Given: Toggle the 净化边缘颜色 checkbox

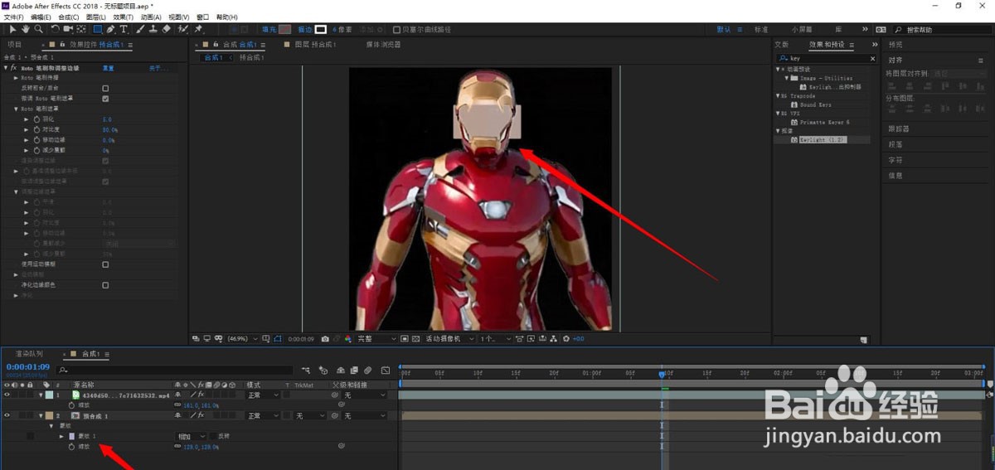Looking at the screenshot, I should pos(105,284).
